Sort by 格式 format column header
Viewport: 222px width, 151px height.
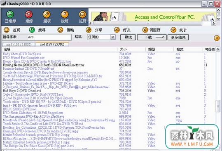click(x=188, y=50)
